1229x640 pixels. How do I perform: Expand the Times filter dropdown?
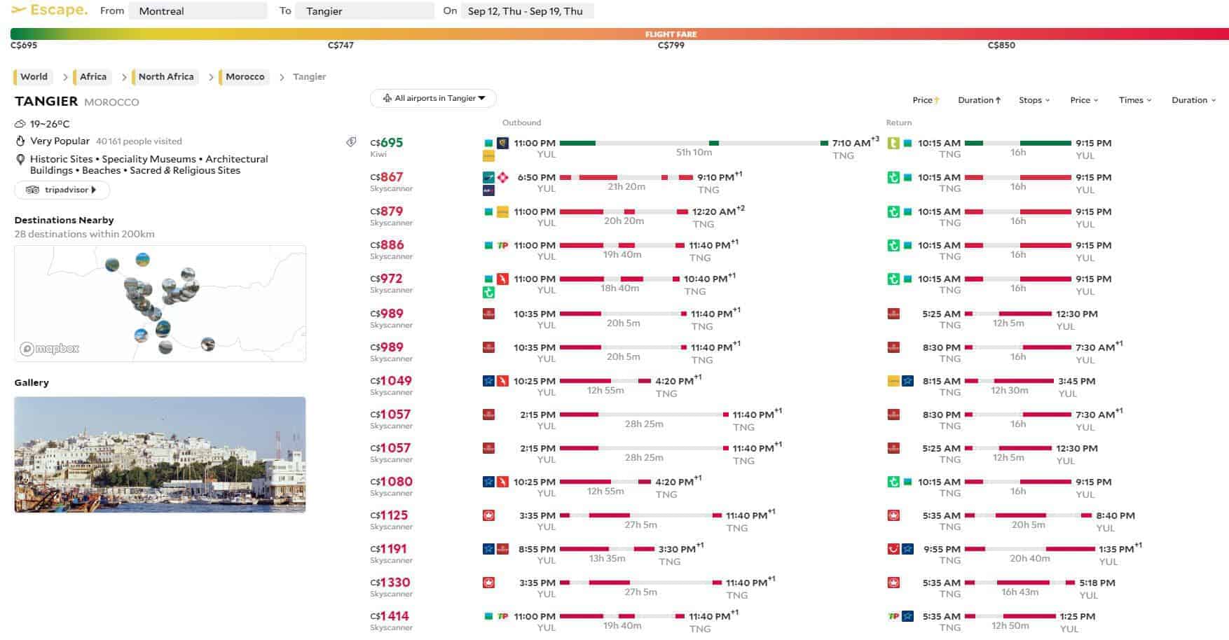click(1134, 100)
